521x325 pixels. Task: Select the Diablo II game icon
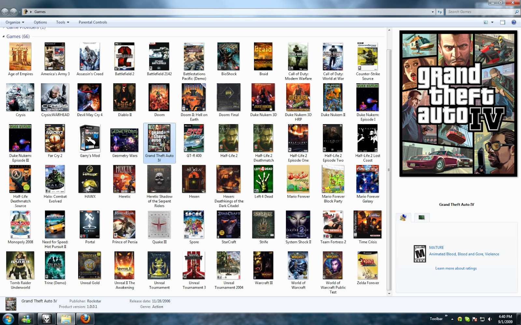124,97
